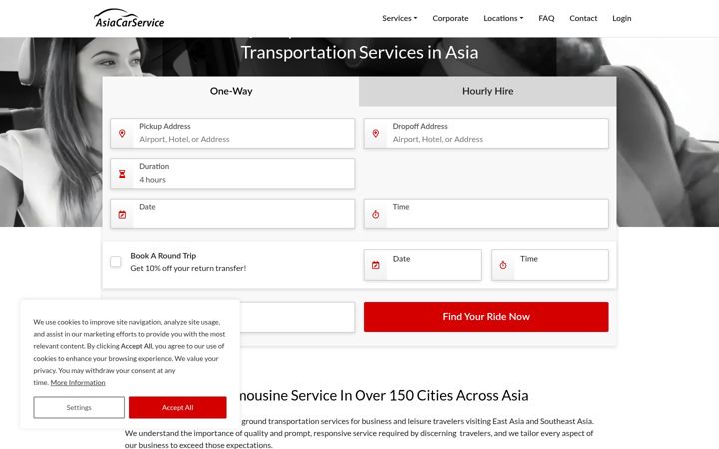719x449 pixels.
Task: Open the return trip Date field
Action: click(422, 265)
